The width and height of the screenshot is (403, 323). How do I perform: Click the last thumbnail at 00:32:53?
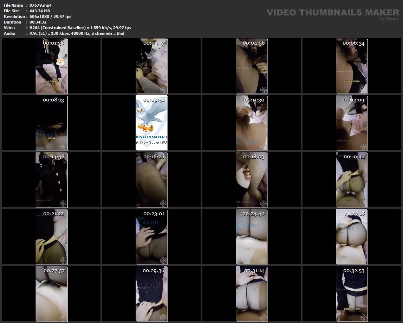[x=352, y=294]
